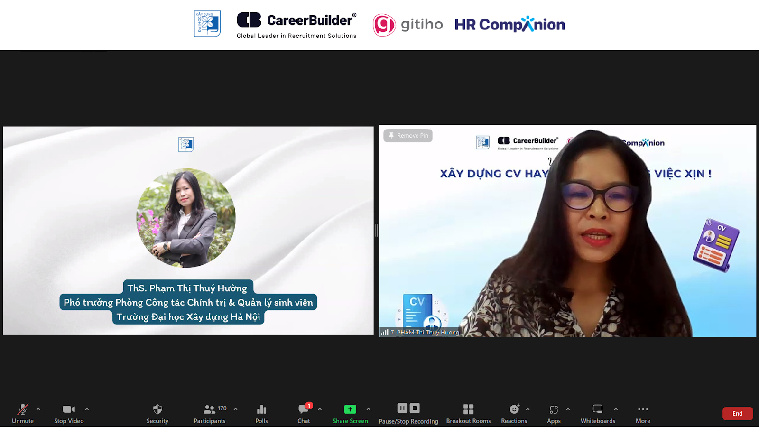Open Chat with one unread message
The width and height of the screenshot is (759, 427).
(x=304, y=414)
